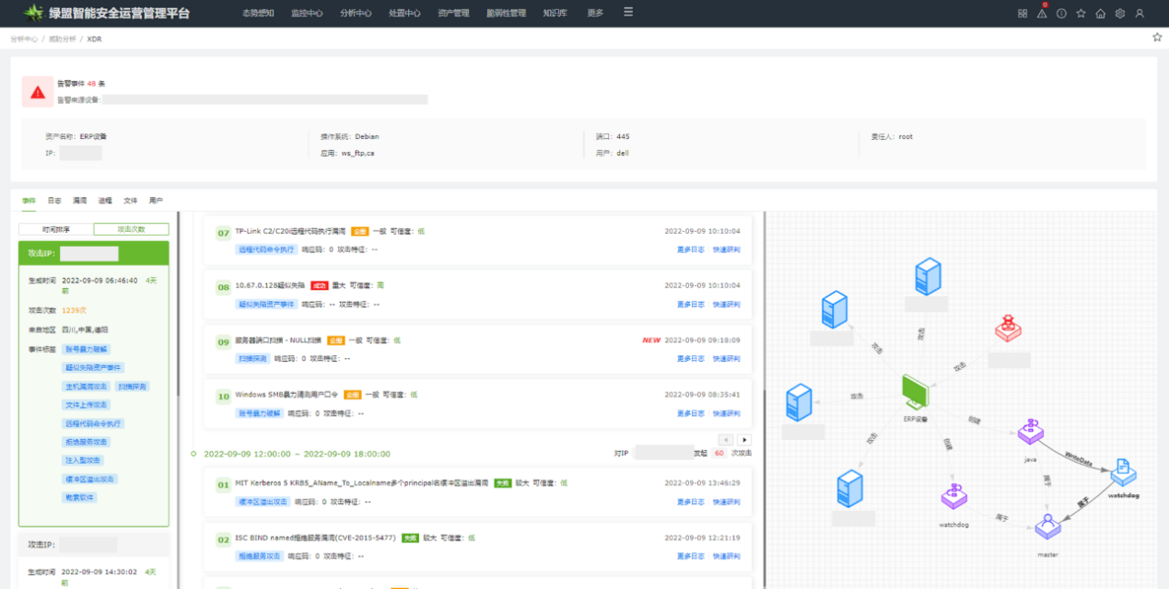Screen dimensions: 1169x589
Task: Expand the hamburger menu in navigation bar
Action: point(628,13)
